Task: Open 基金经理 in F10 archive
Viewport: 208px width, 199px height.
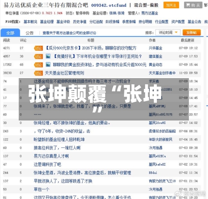Action: [x=47, y=22]
